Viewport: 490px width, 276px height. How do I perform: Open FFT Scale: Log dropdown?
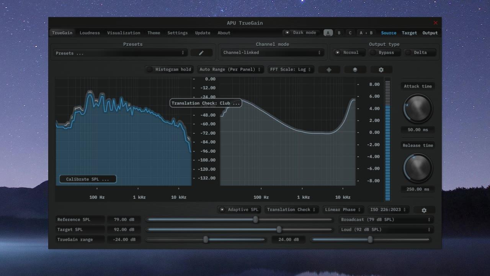pos(291,69)
